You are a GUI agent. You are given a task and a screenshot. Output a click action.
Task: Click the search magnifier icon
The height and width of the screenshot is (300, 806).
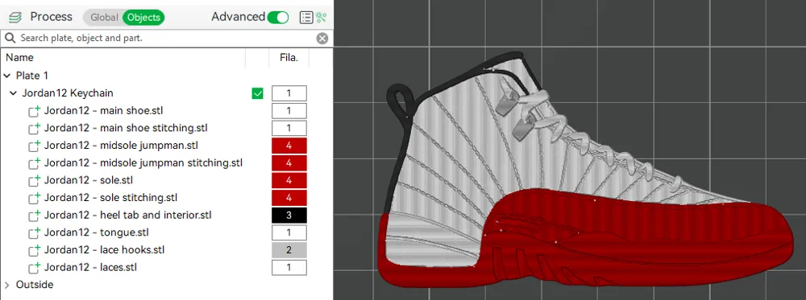click(x=10, y=38)
